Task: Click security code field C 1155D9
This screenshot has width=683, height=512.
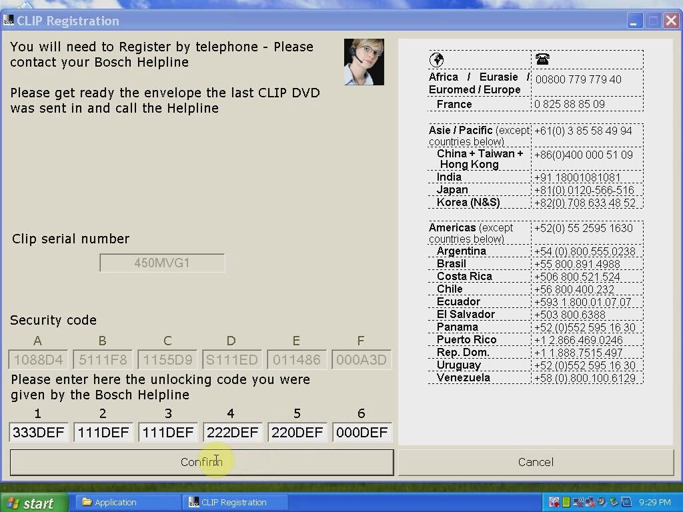Action: 167,359
